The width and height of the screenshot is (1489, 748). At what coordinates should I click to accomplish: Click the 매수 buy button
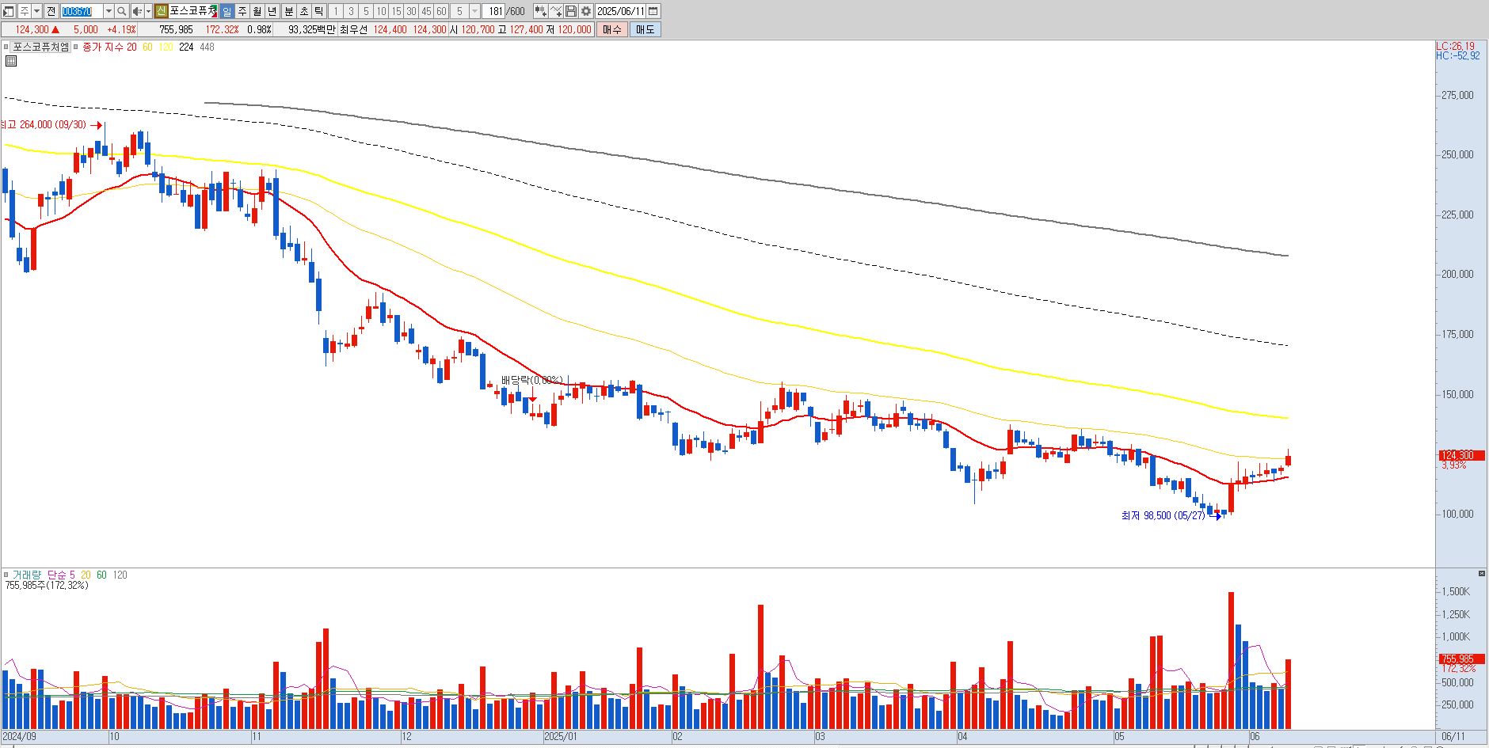pos(611,29)
